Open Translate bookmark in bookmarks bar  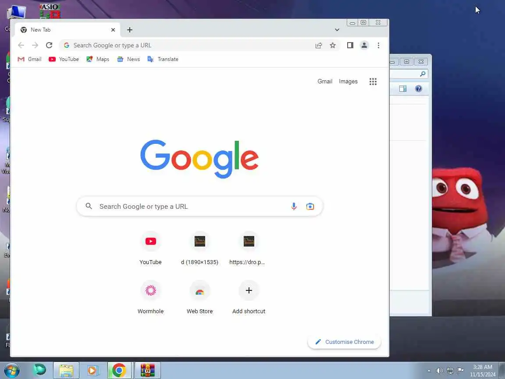click(163, 59)
